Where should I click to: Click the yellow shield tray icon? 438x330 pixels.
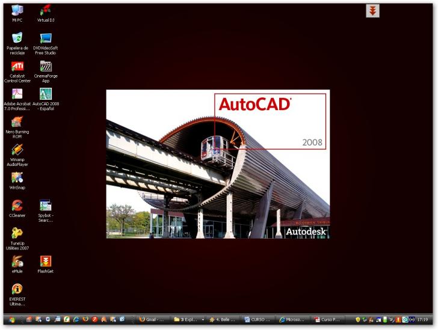(358, 319)
